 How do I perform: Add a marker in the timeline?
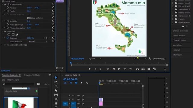click(x=82, y=83)
